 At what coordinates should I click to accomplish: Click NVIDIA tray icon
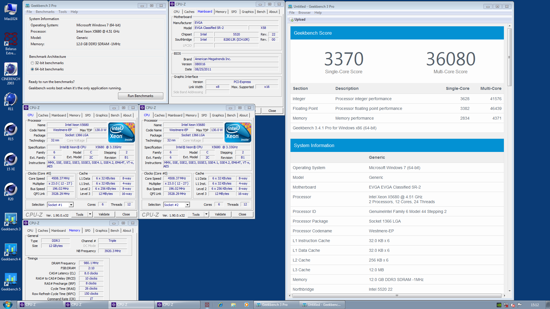(499, 305)
